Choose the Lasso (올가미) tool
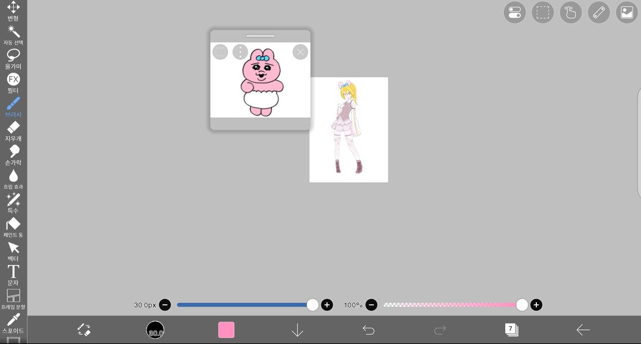The height and width of the screenshot is (344, 641). point(13,59)
